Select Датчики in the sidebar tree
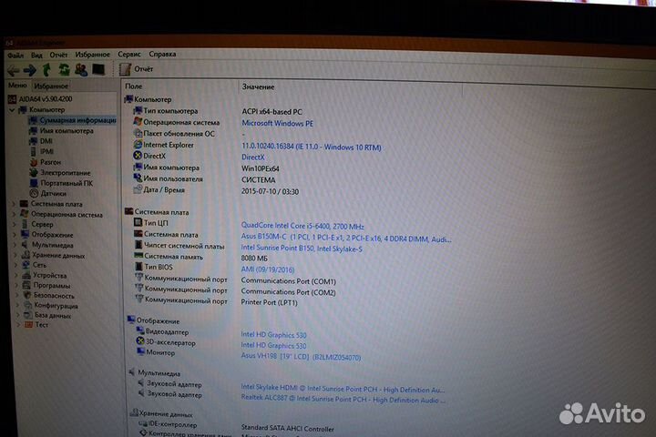Image resolution: width=656 pixels, height=437 pixels. [x=53, y=193]
